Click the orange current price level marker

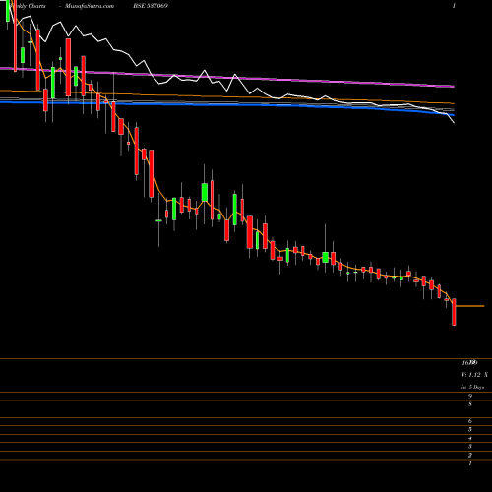[x=470, y=306]
